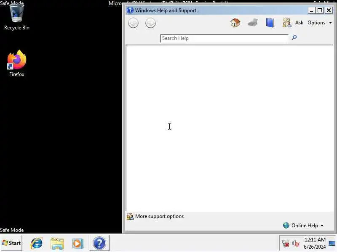Open the Start menu
This screenshot has width=337, height=252.
11,243
